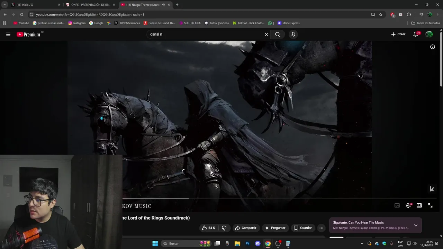
Task: Open a new browser tab
Action: coord(177,5)
